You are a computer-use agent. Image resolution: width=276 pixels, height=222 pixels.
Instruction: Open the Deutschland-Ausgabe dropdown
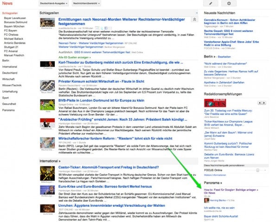click(x=54, y=3)
